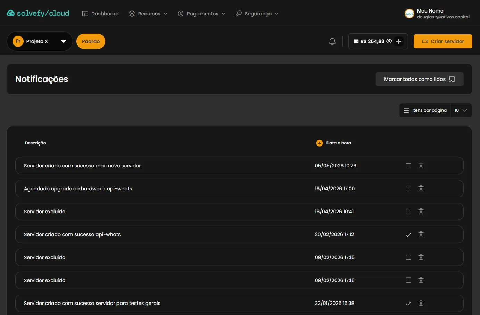Open the notifications bell
Image resolution: width=480 pixels, height=315 pixels.
coord(332,41)
